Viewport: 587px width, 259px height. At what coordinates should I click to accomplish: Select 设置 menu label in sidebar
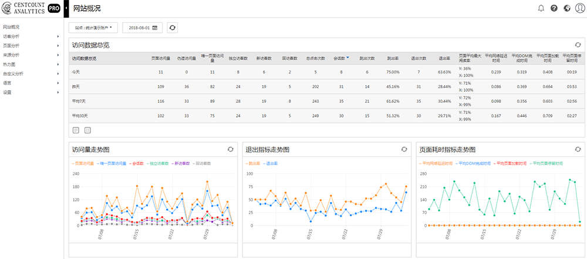6,92
